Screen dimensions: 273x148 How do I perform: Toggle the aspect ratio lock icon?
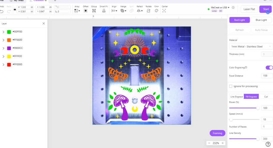[x=15, y=9]
